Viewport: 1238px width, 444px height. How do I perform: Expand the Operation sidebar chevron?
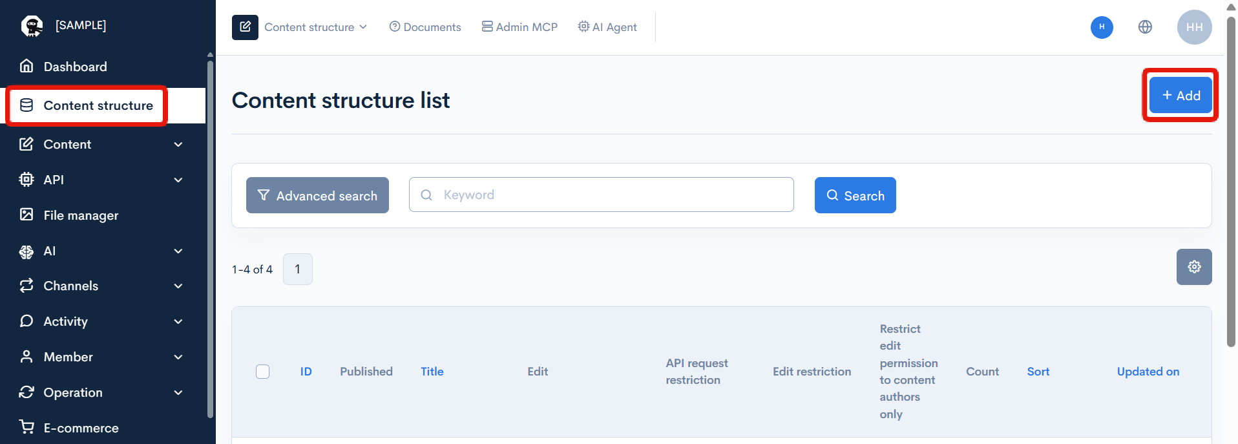(x=178, y=392)
